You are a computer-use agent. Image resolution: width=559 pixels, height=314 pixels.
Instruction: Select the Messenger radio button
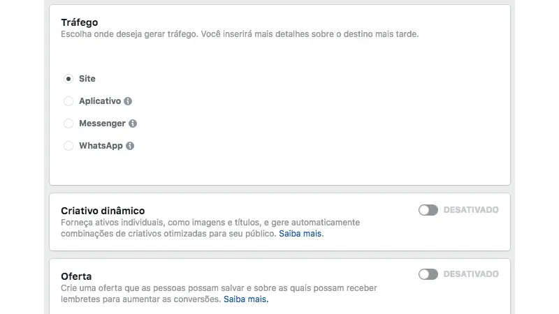[x=68, y=124]
